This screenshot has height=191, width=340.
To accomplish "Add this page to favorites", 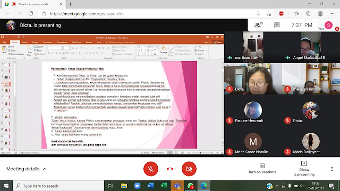I will coord(269,14).
